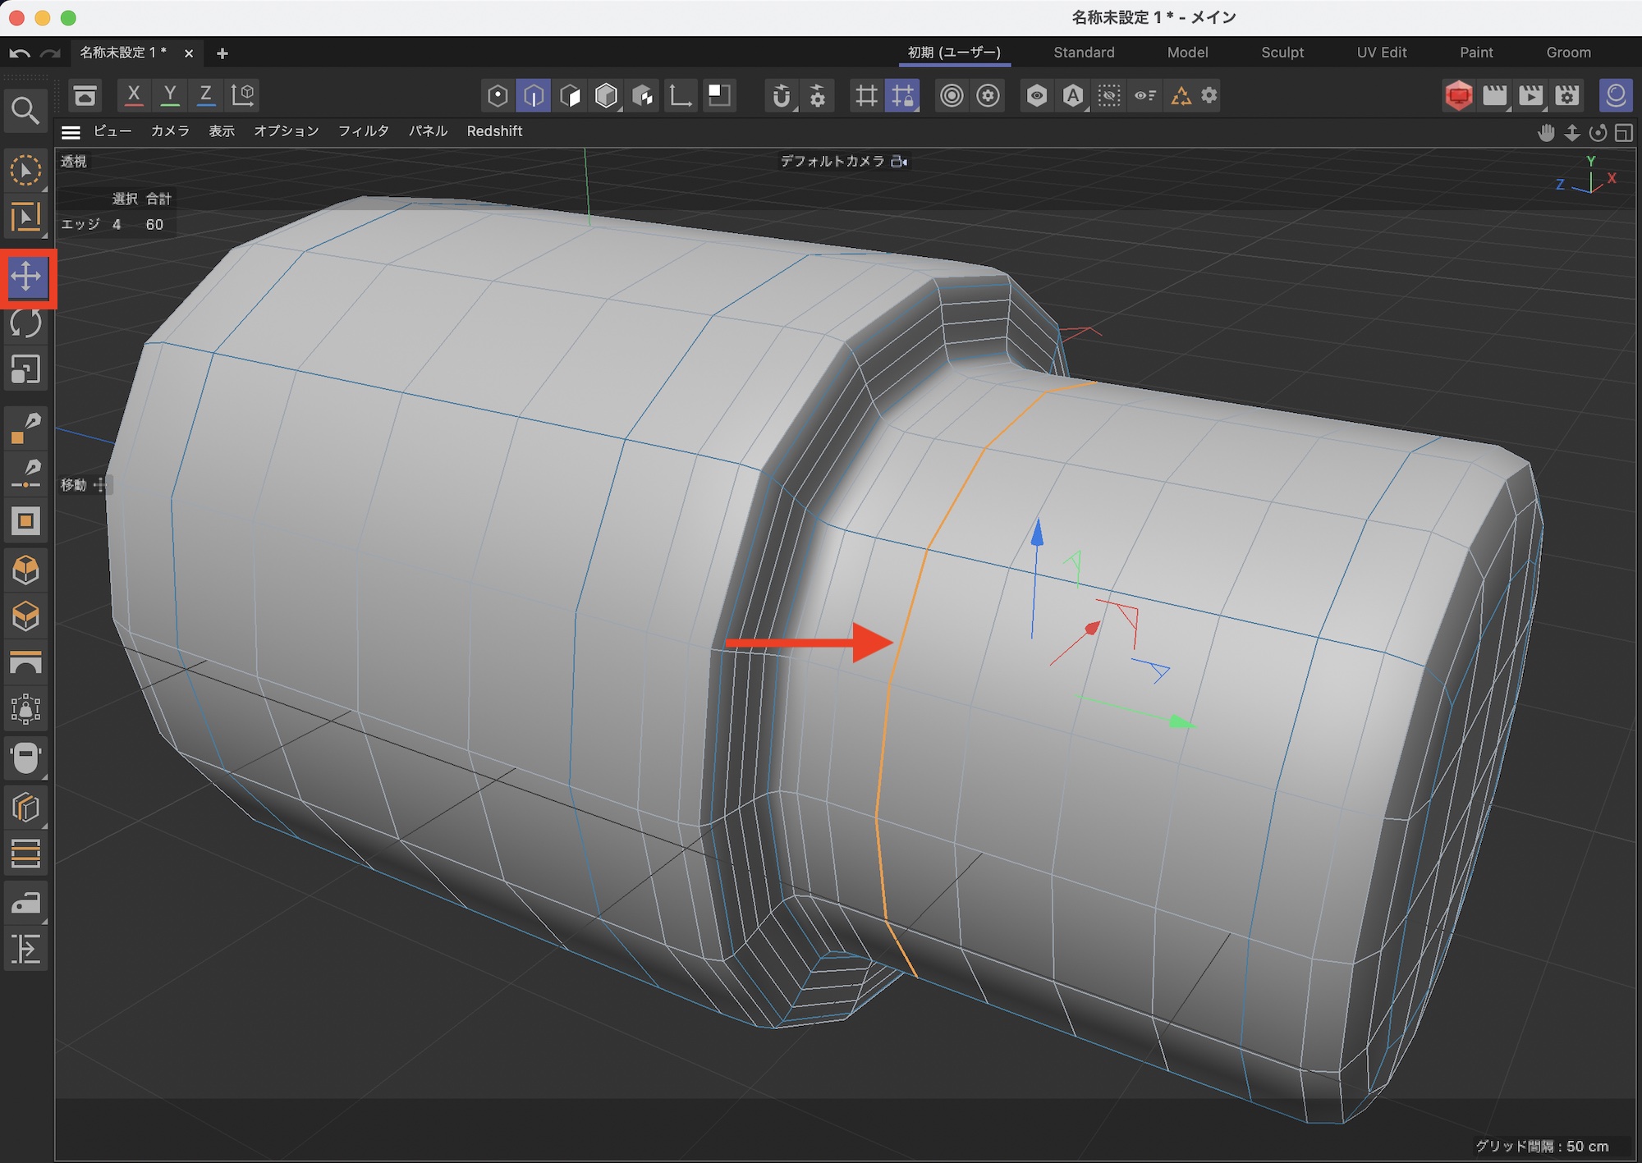Toggle Z axis lock
1642x1163 pixels.
click(206, 95)
